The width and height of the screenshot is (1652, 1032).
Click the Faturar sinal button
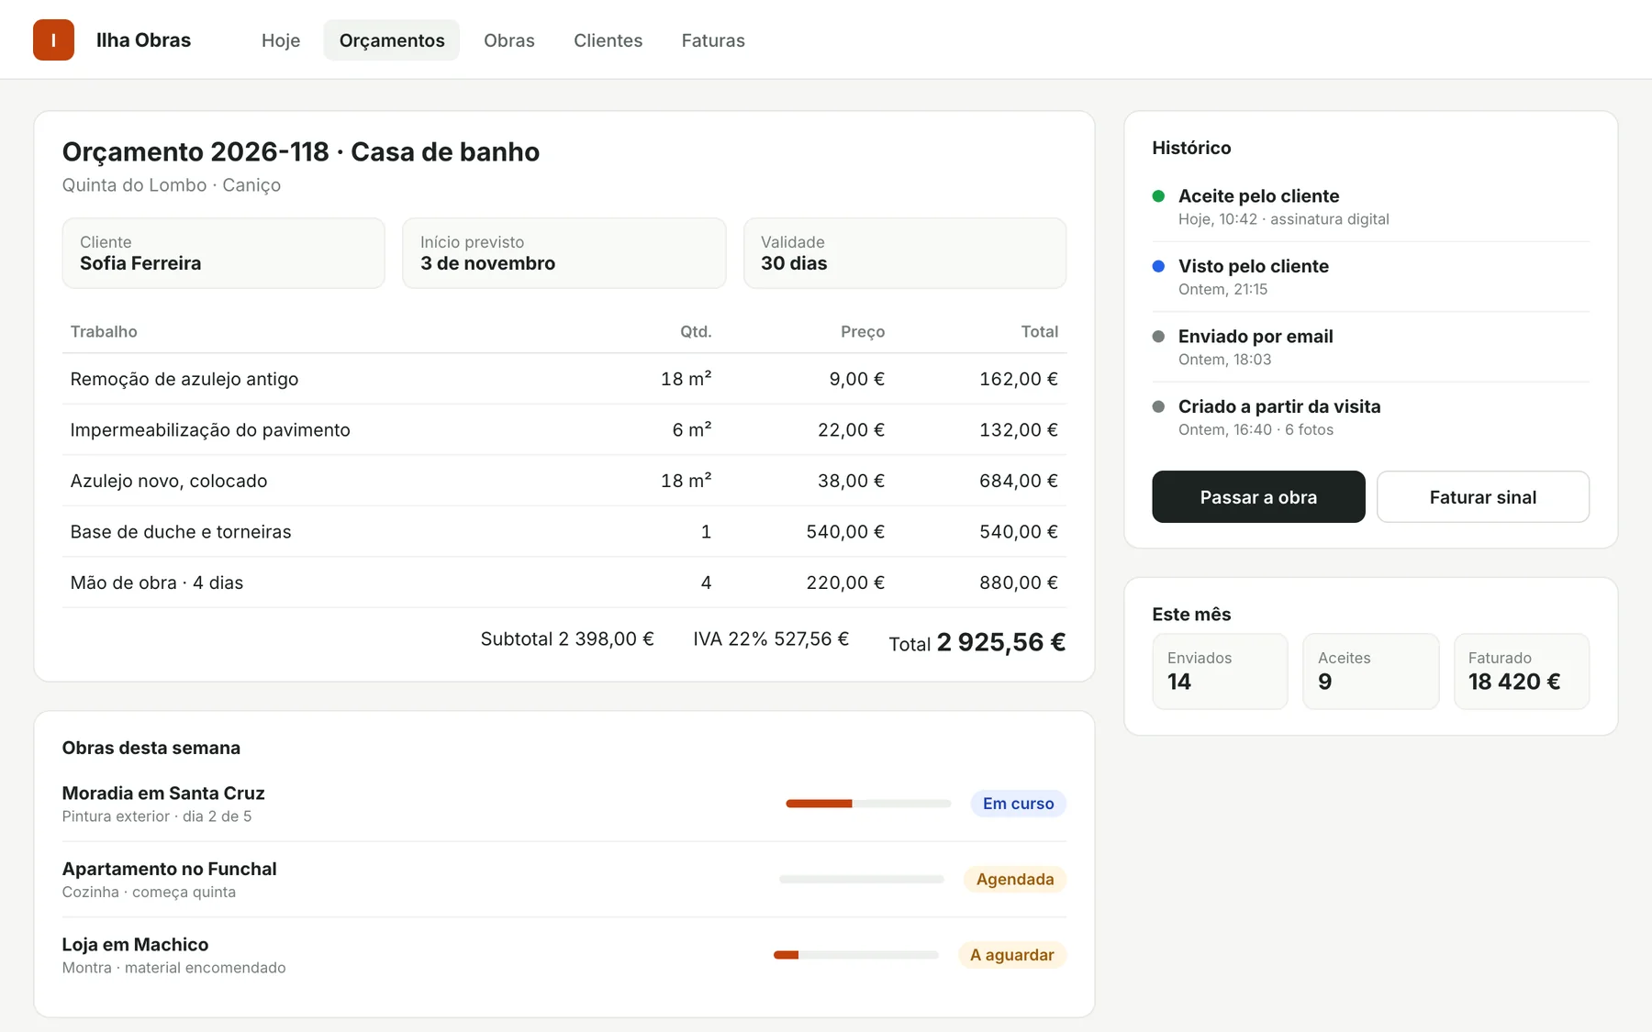click(1483, 497)
